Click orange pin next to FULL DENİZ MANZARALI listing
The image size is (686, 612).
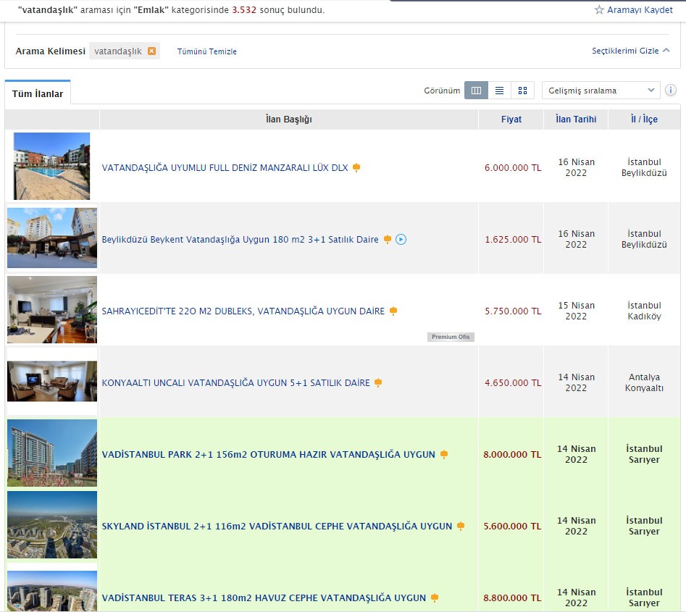pyautogui.click(x=356, y=167)
